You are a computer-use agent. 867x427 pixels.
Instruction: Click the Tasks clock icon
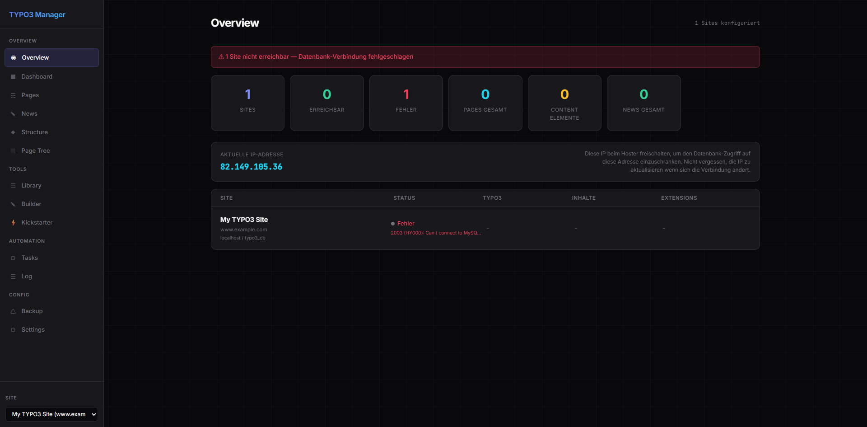click(13, 258)
